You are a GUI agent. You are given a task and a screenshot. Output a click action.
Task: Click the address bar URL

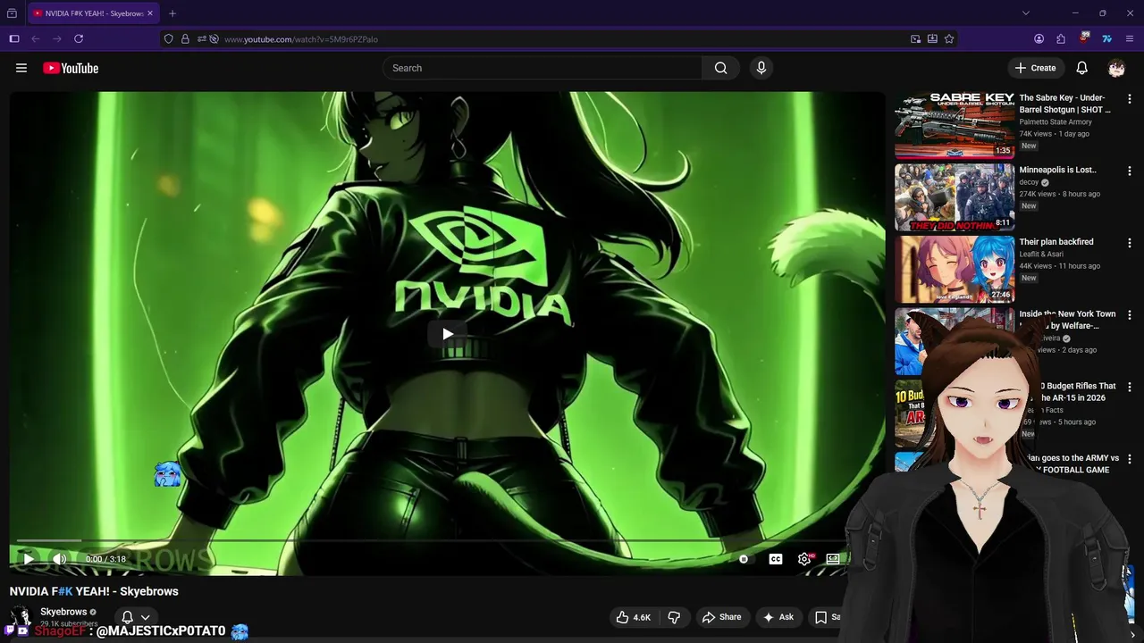pyautogui.click(x=301, y=39)
